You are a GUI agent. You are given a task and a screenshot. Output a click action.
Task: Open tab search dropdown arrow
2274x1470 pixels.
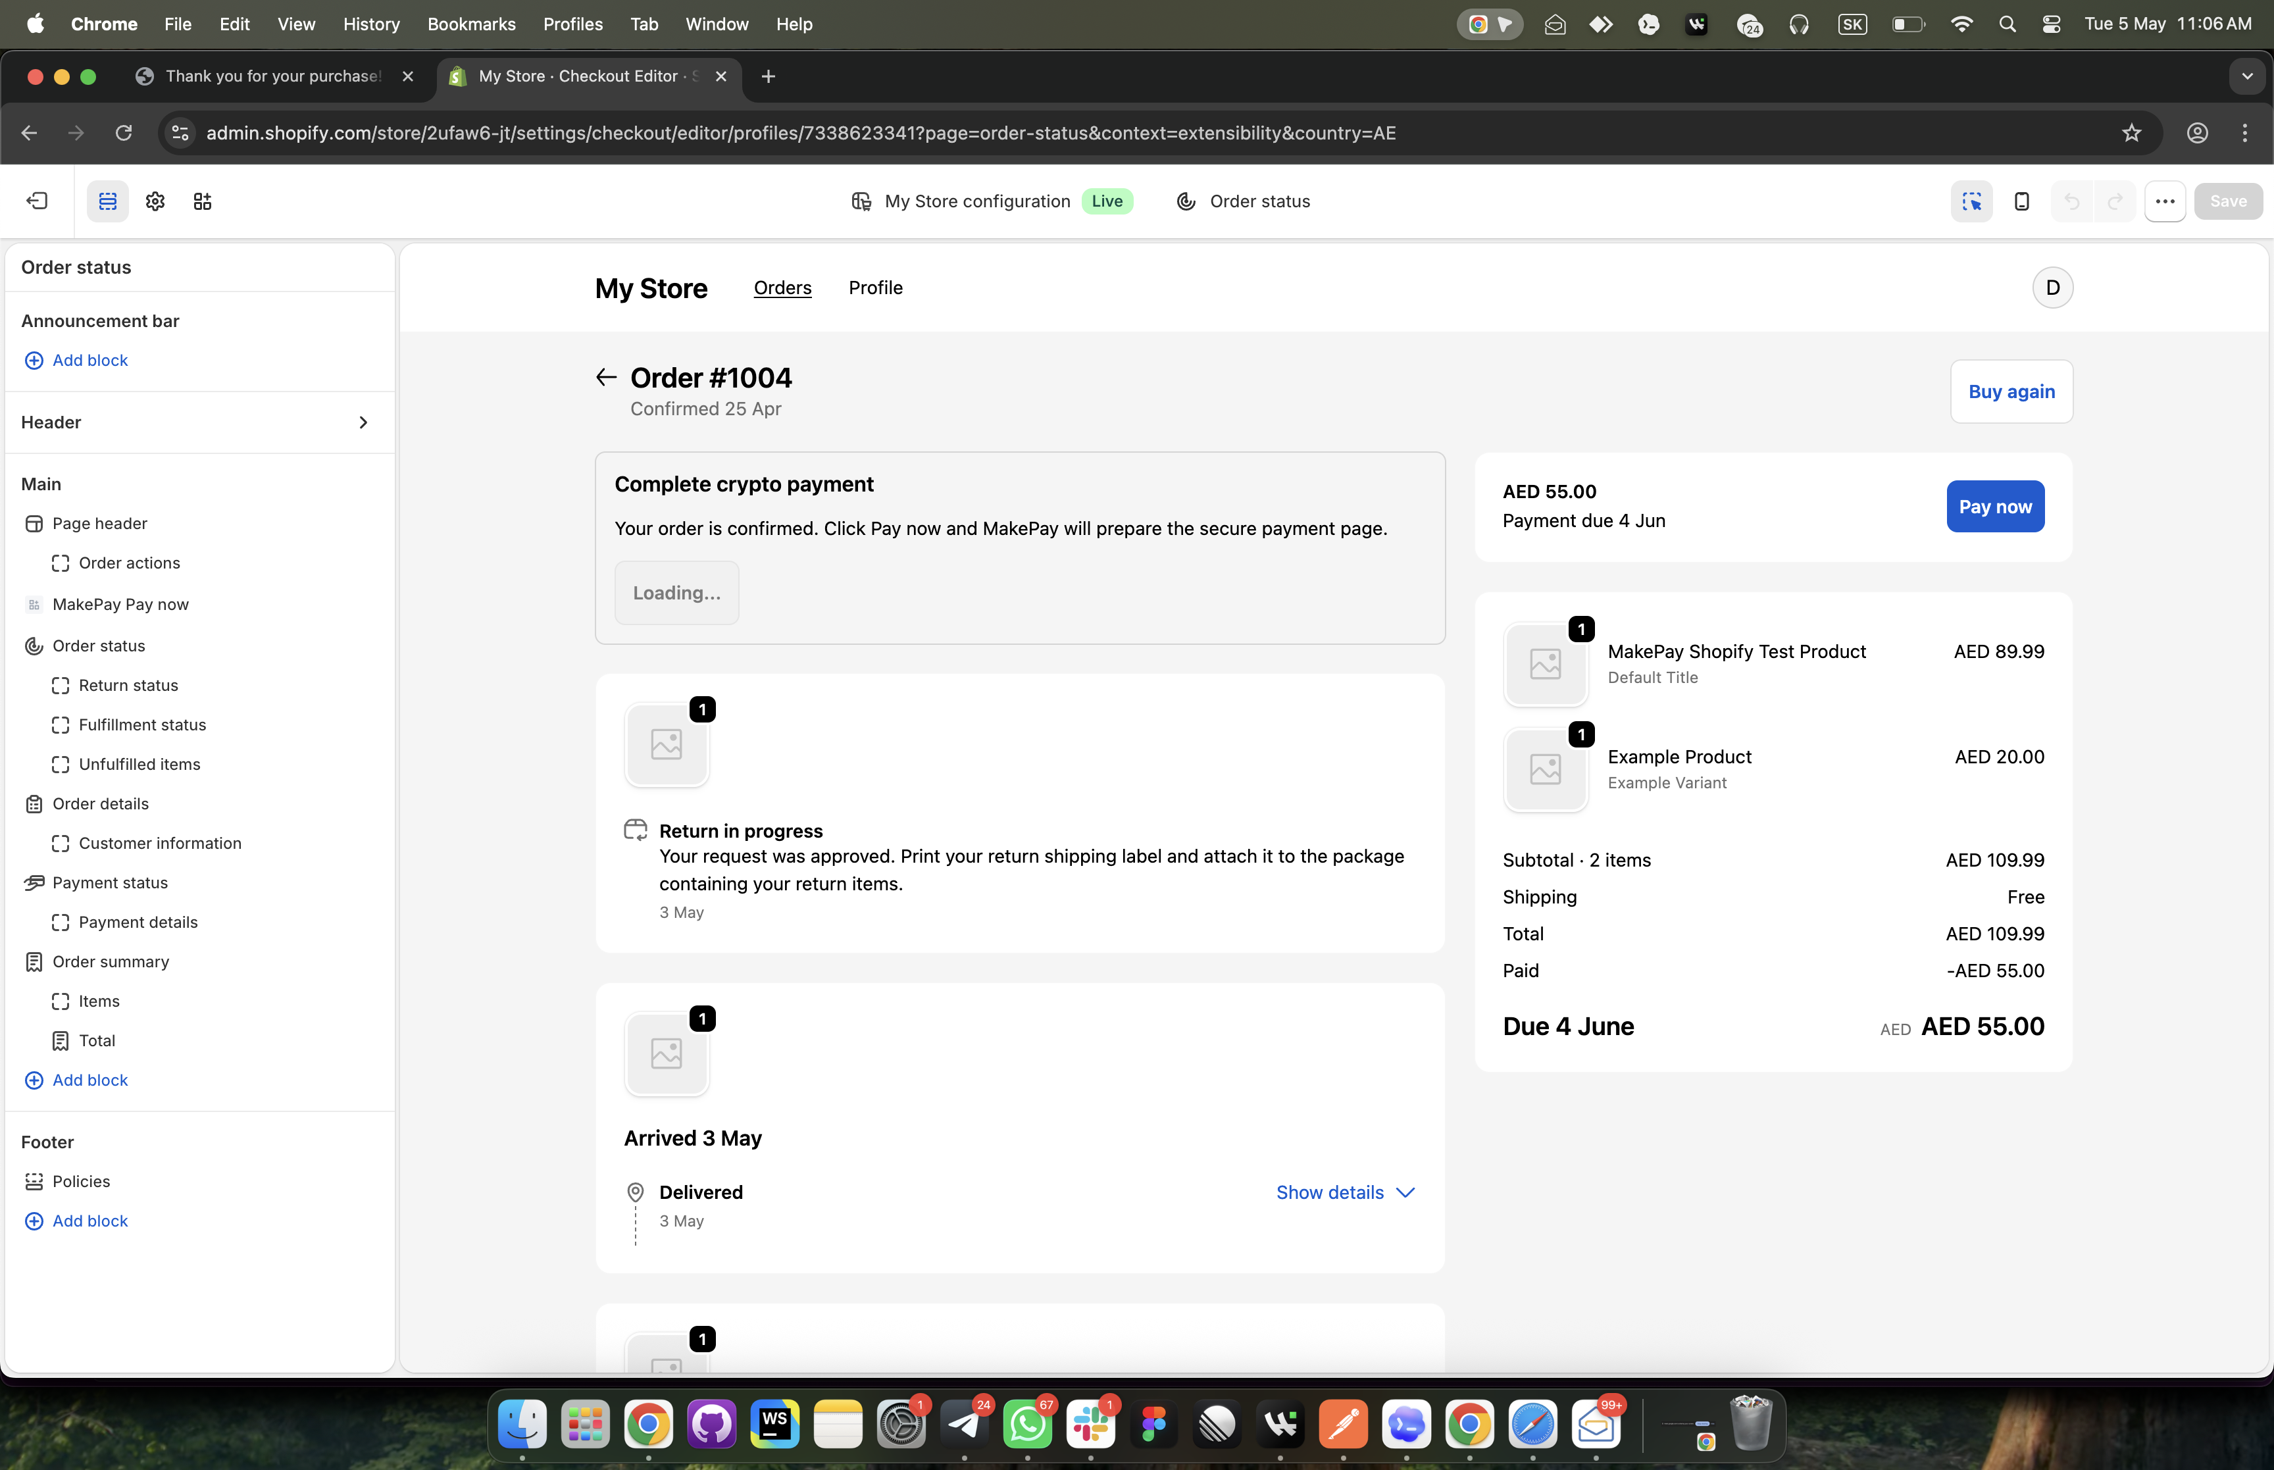coord(2247,76)
